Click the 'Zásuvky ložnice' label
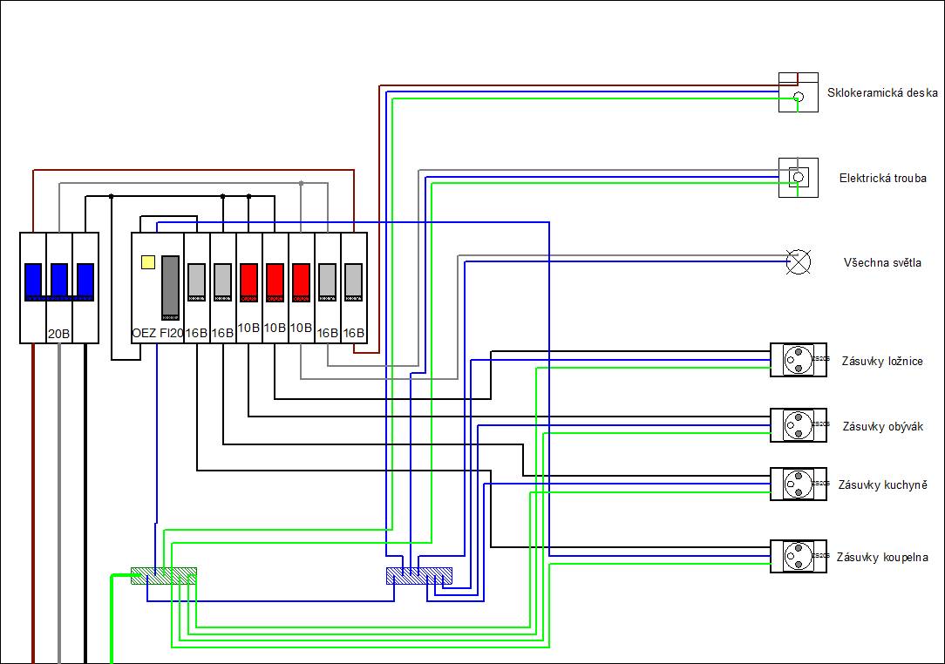 tap(882, 361)
